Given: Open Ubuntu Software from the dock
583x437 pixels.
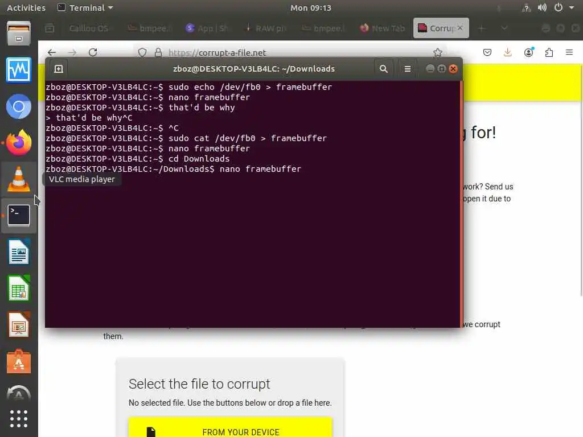Looking at the screenshot, I should coord(19,361).
